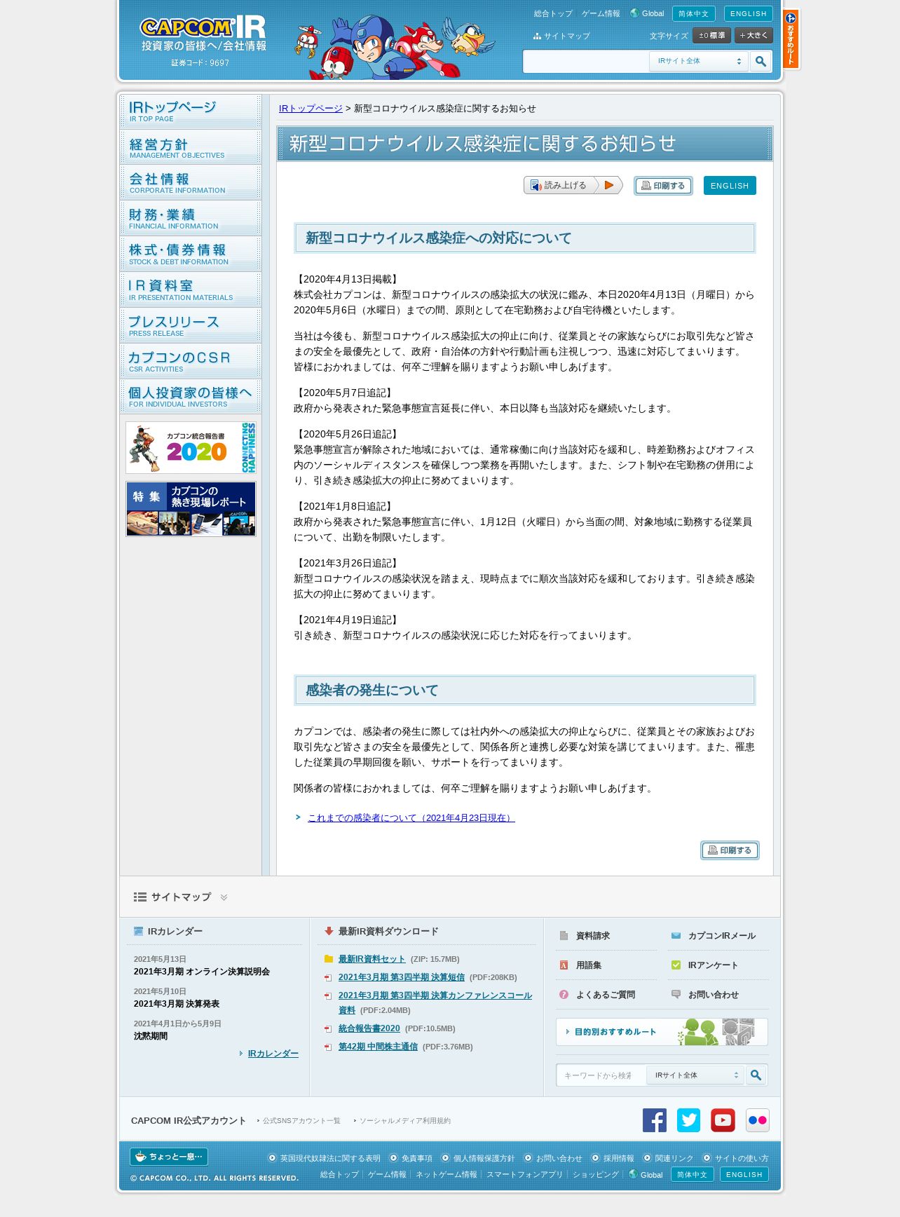Open 2021年3月期 第3四半期 決算短信 PDF

[x=402, y=977]
